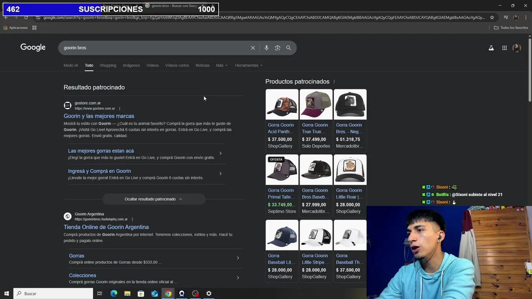The image size is (532, 299).
Task: Submit search with the magnifier icon
Action: pyautogui.click(x=288, y=48)
